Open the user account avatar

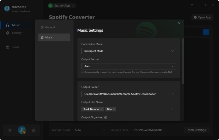22,130
